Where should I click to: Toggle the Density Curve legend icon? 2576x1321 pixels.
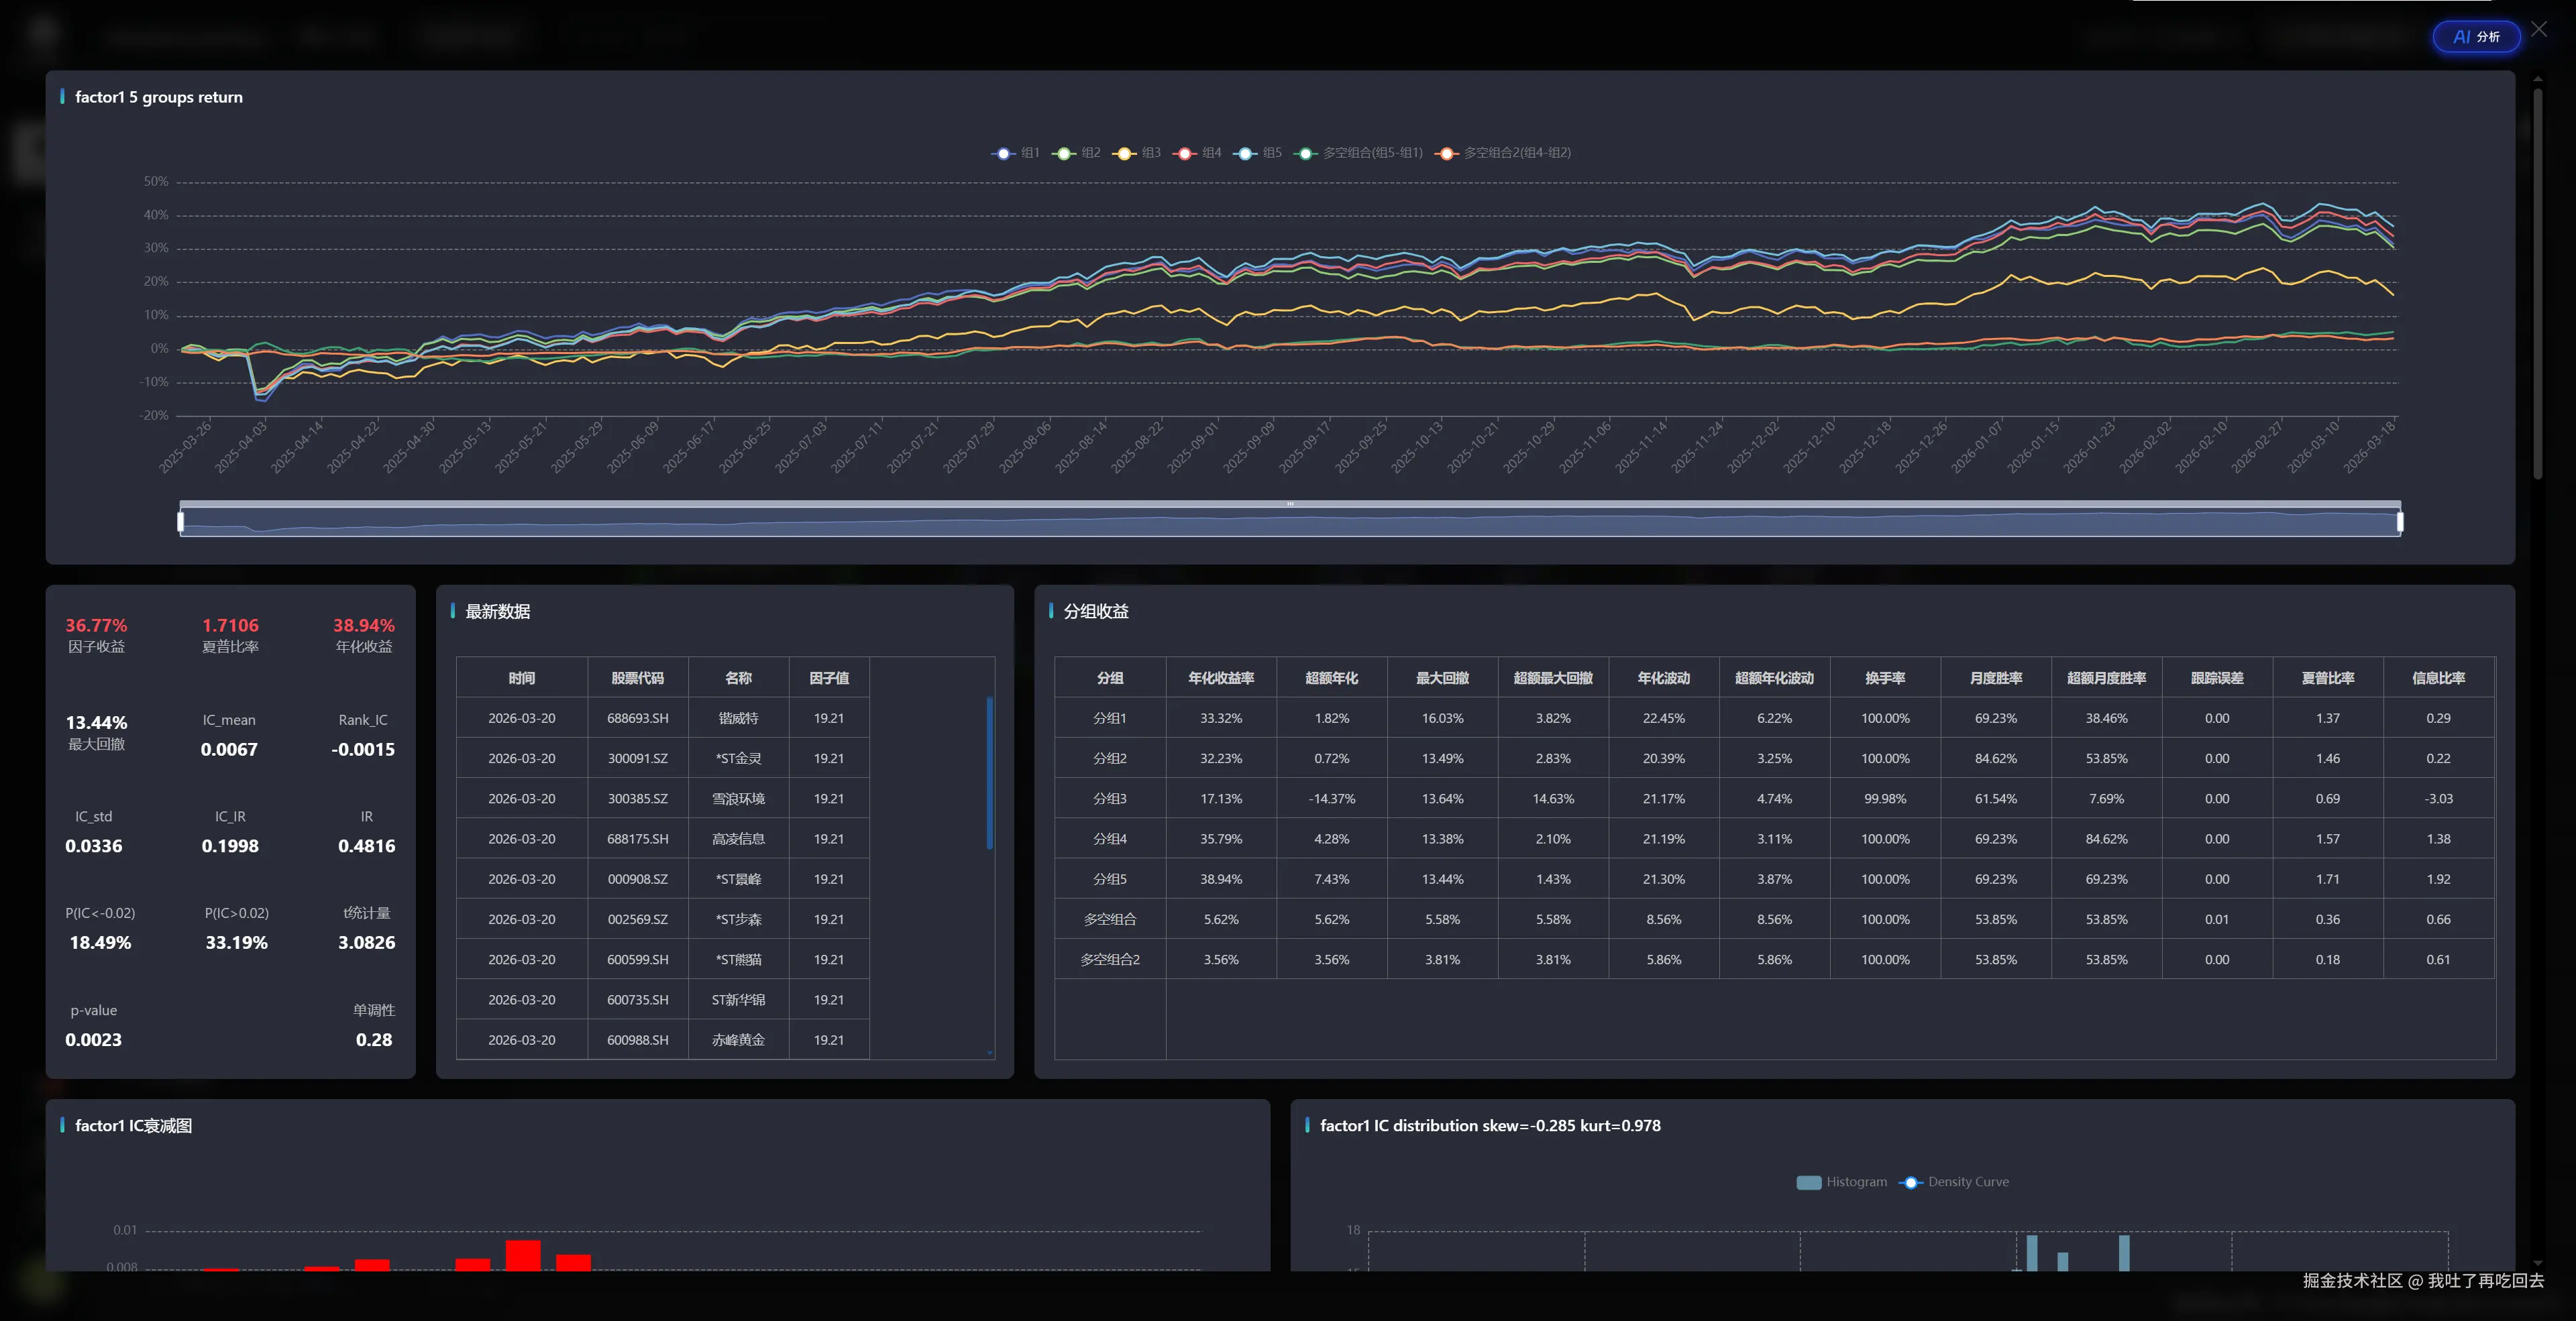coord(1911,1182)
